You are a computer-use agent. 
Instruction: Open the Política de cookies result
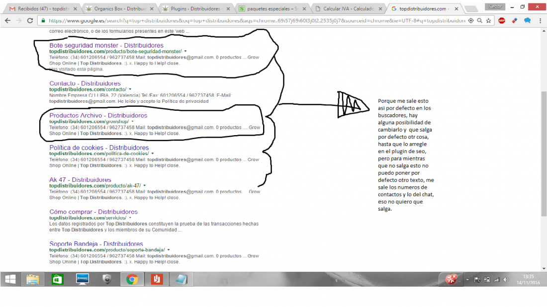point(99,148)
